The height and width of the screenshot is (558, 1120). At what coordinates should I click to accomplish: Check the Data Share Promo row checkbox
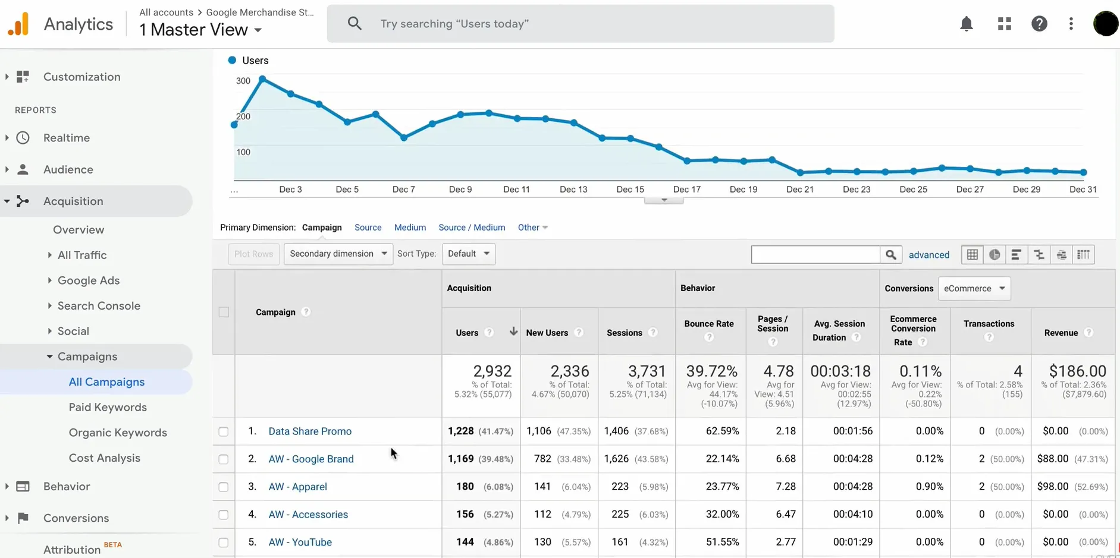pyautogui.click(x=224, y=431)
